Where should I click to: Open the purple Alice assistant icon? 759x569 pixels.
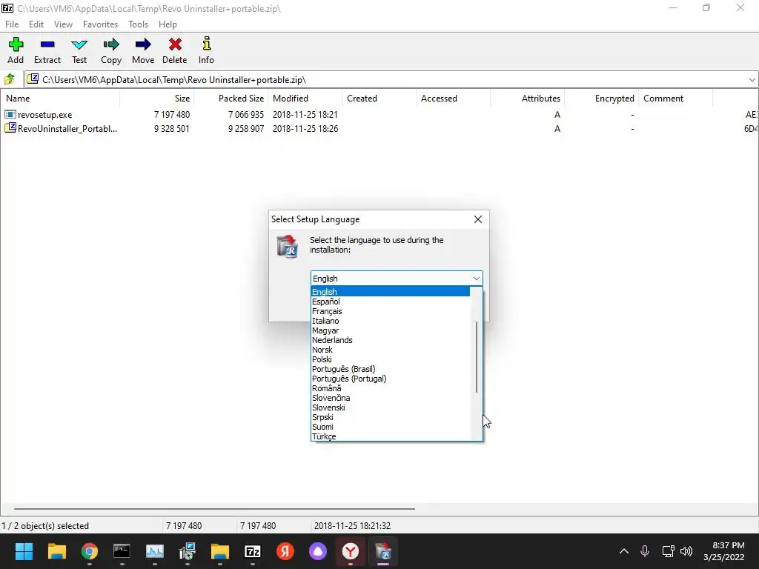(318, 551)
